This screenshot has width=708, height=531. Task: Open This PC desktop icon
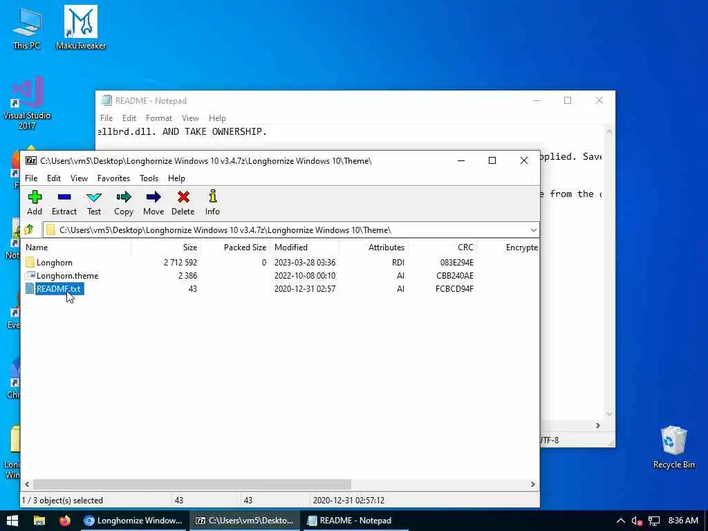tap(27, 28)
